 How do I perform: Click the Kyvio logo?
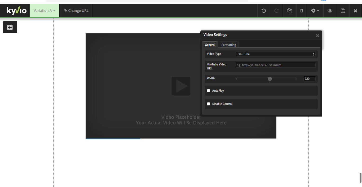point(16,11)
